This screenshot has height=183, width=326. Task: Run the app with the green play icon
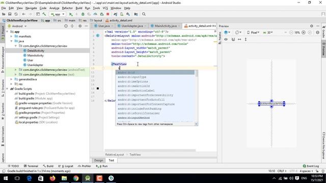[71, 14]
